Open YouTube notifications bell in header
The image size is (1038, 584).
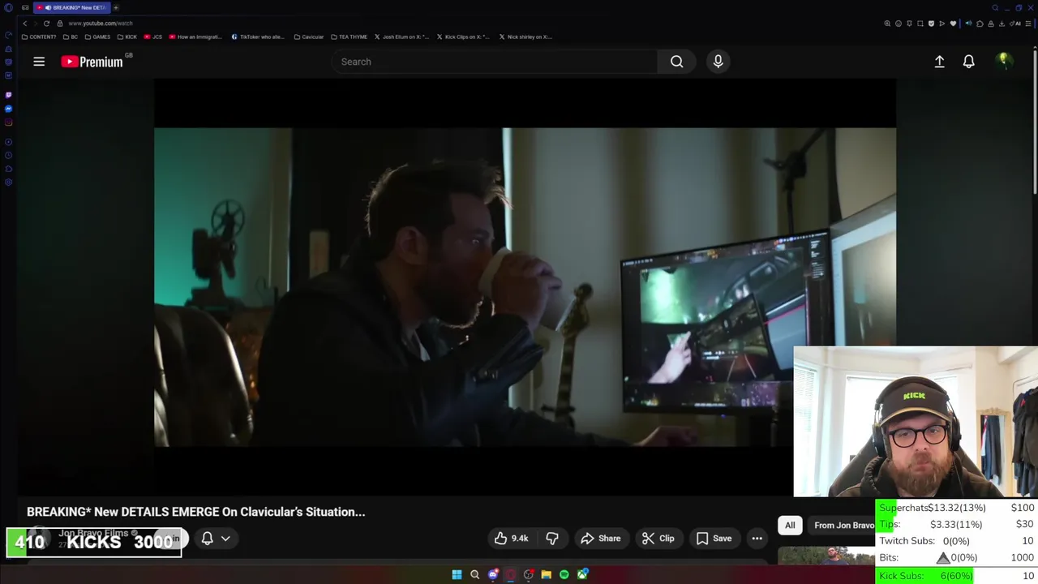968,62
